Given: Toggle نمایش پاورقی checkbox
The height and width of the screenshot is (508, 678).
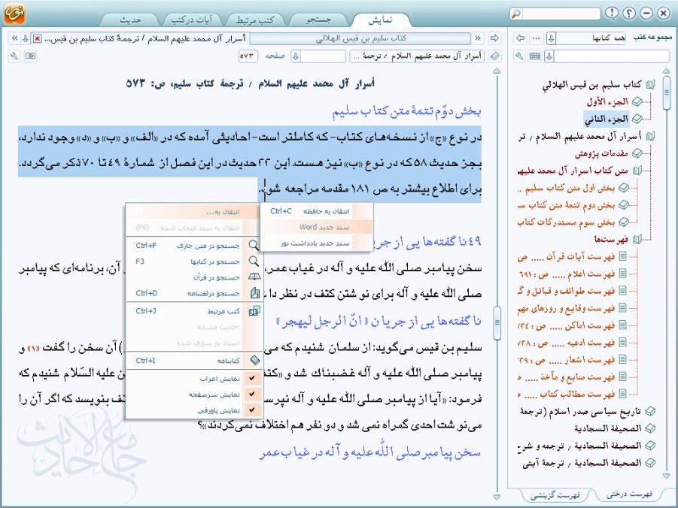Looking at the screenshot, I should [252, 410].
